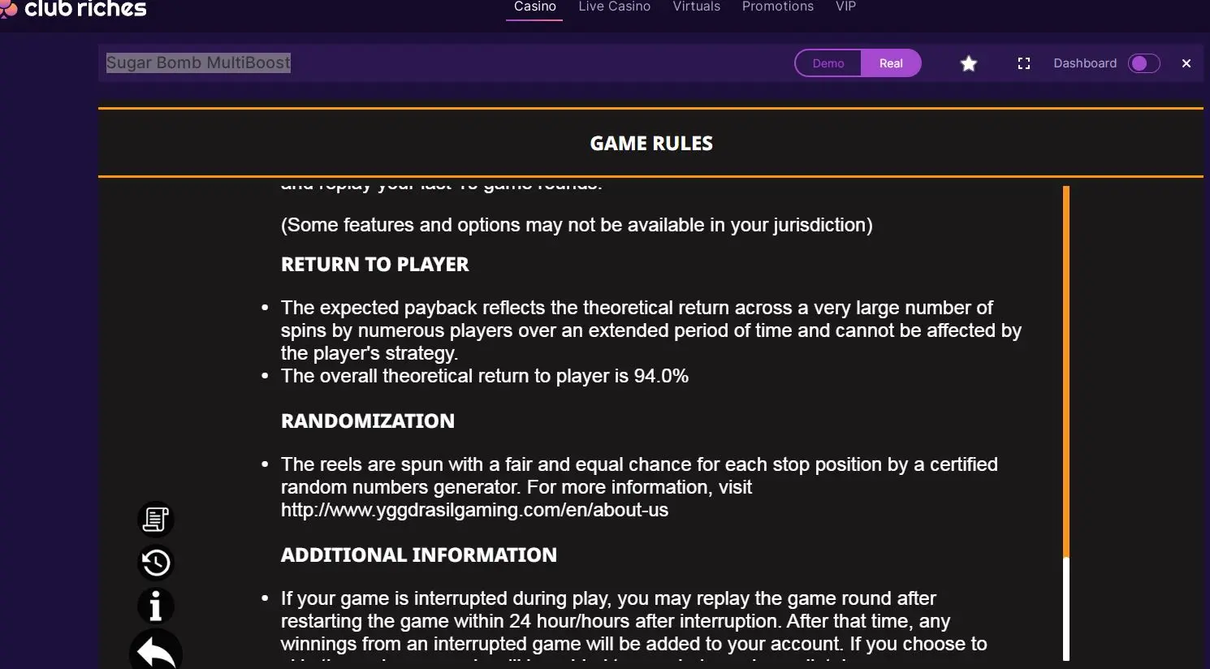Click the Sugar Bomb MultiBoost title
The image size is (1210, 669).
[198, 63]
